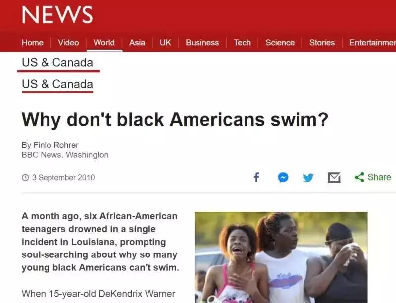Open the article photo of grieving women
This screenshot has width=396, height=303.
point(281,257)
